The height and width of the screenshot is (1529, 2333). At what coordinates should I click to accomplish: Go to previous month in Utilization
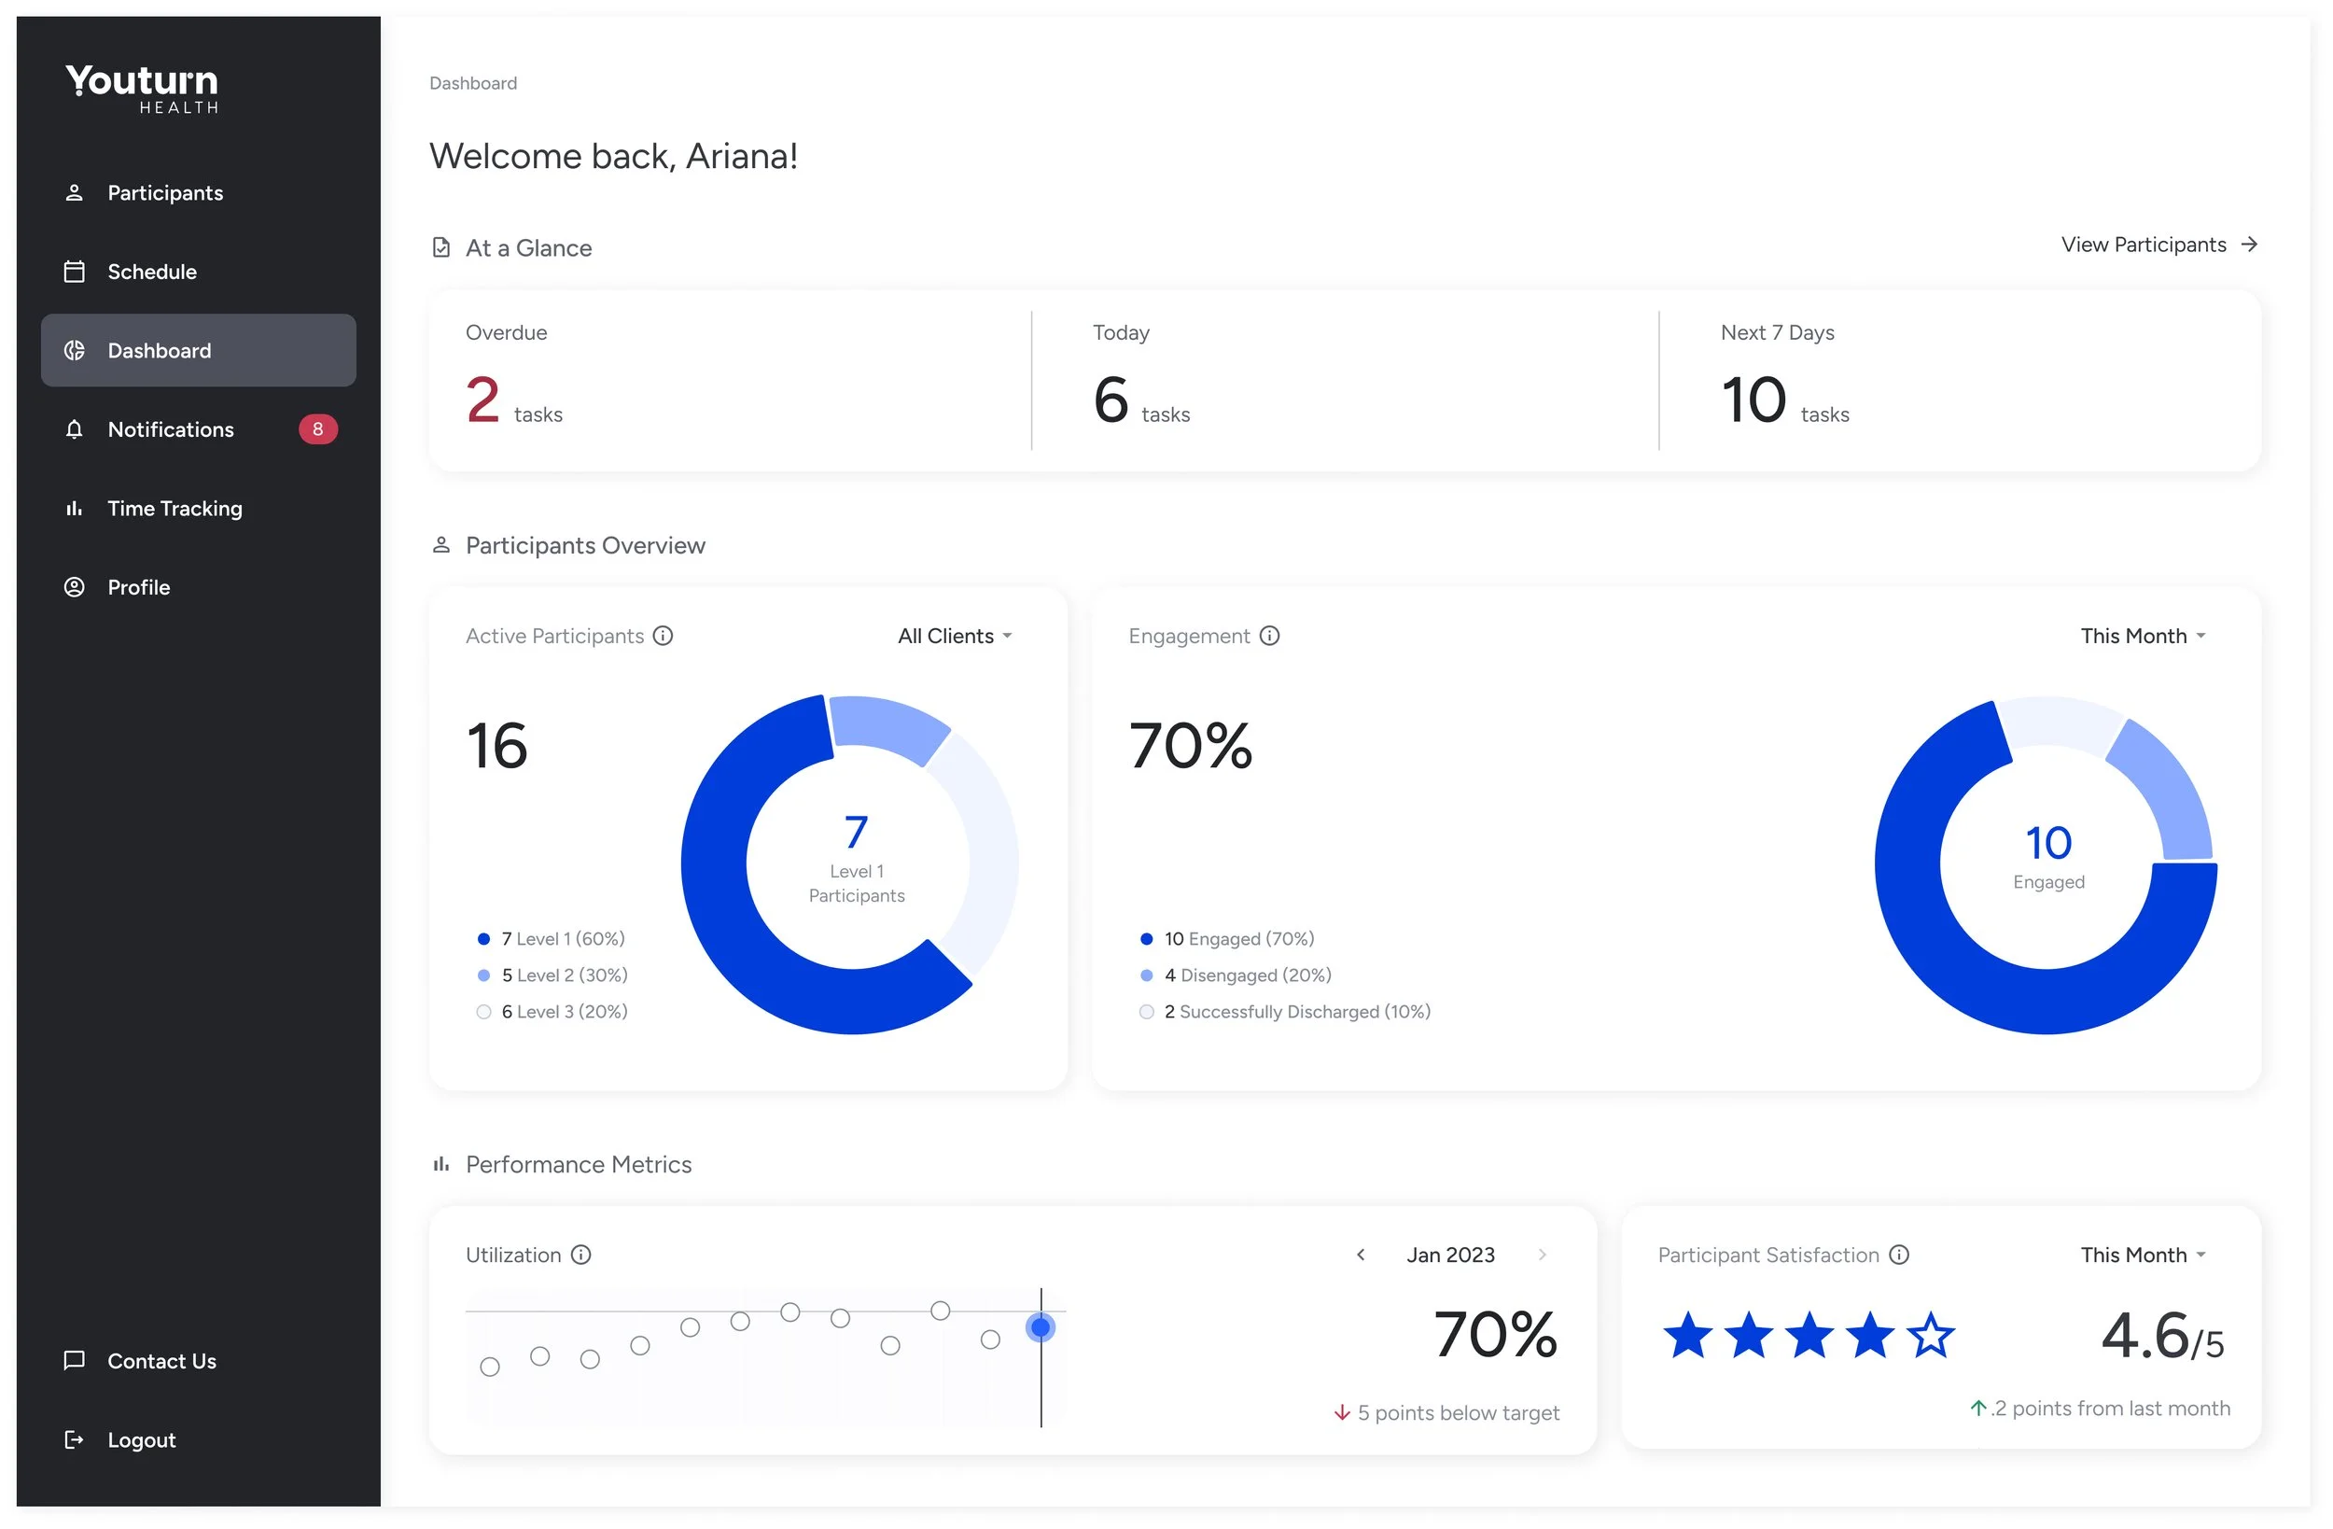(x=1360, y=1255)
